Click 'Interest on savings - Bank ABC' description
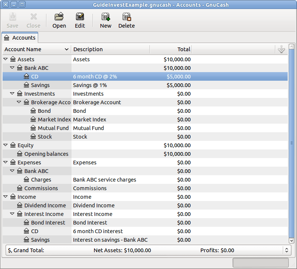297x269 pixels. click(x=110, y=240)
